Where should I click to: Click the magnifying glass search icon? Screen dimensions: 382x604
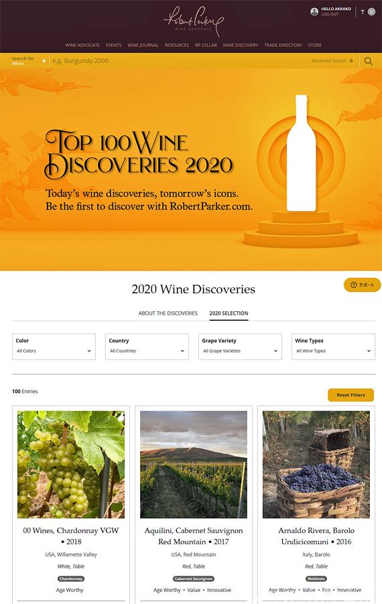368,61
